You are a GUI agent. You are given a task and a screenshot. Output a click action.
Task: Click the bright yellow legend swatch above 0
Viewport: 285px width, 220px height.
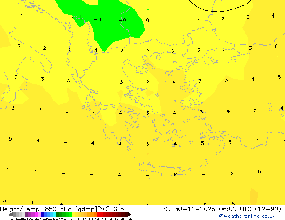73,214
